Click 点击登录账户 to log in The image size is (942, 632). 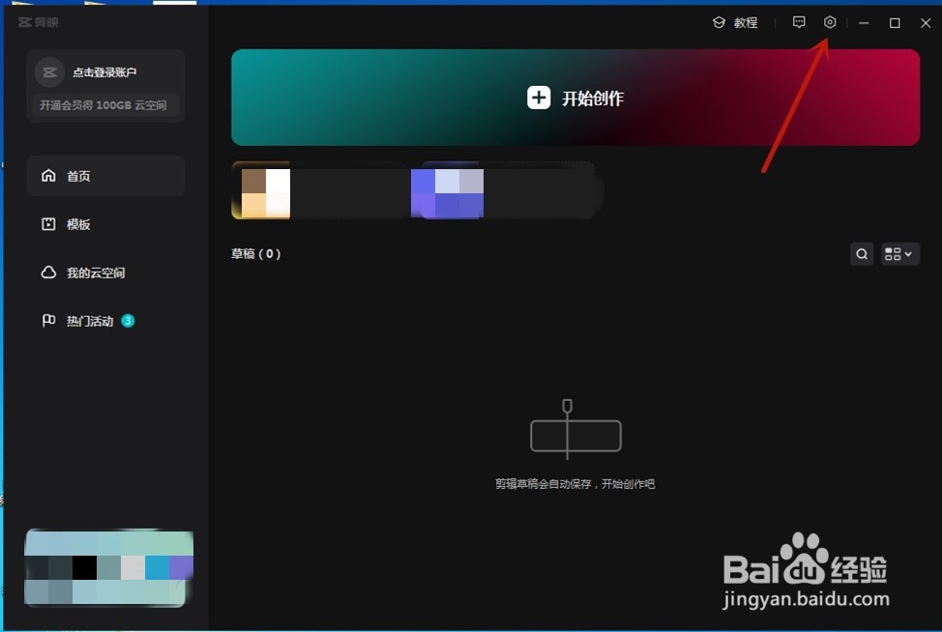point(104,72)
